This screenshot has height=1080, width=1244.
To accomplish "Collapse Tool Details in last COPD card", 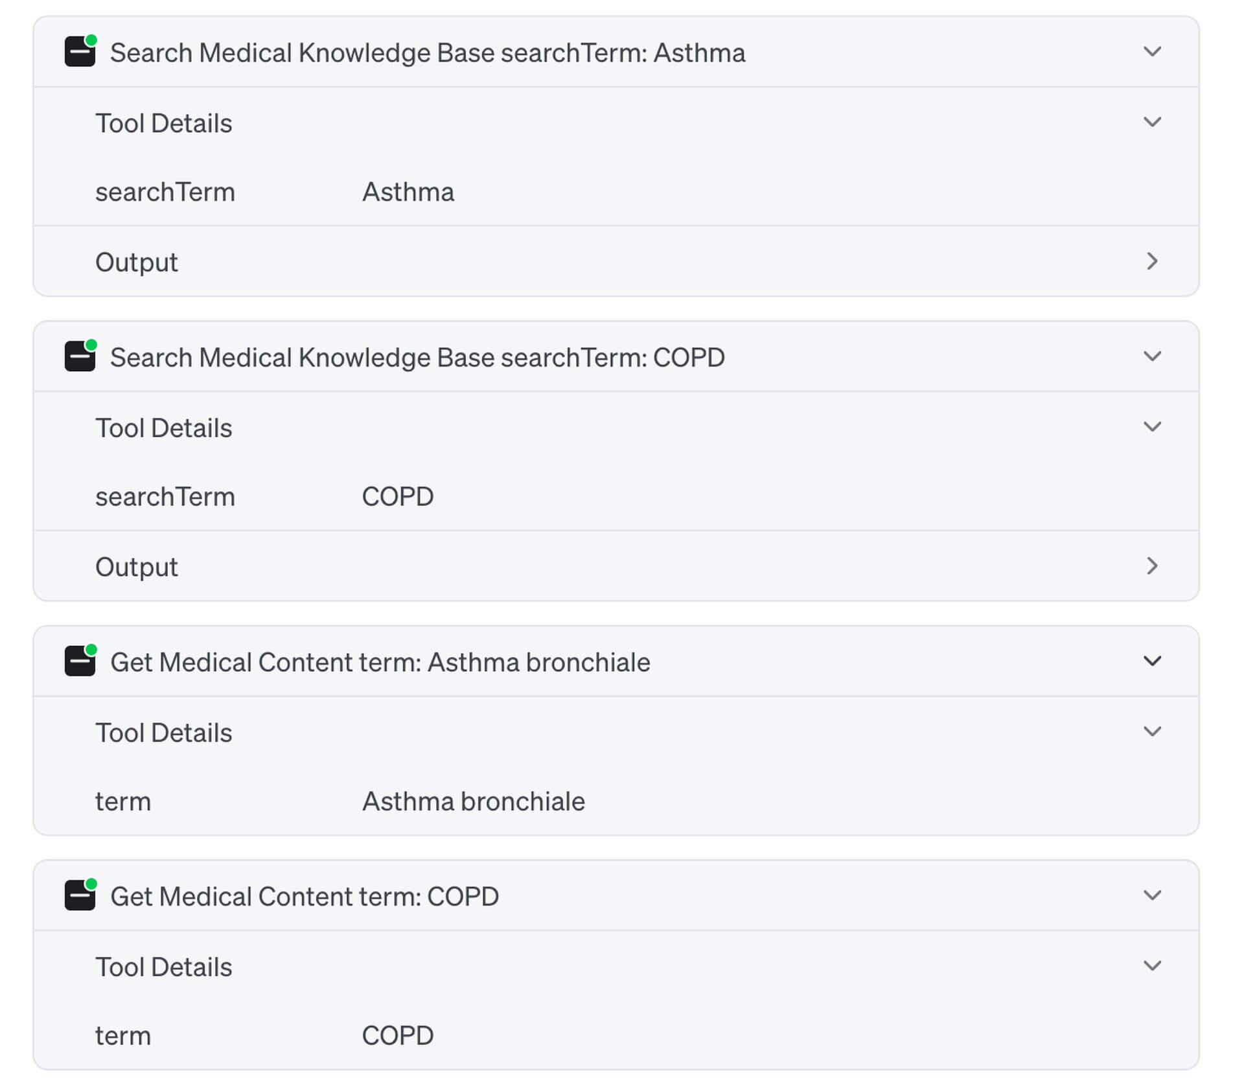I will pyautogui.click(x=1151, y=966).
